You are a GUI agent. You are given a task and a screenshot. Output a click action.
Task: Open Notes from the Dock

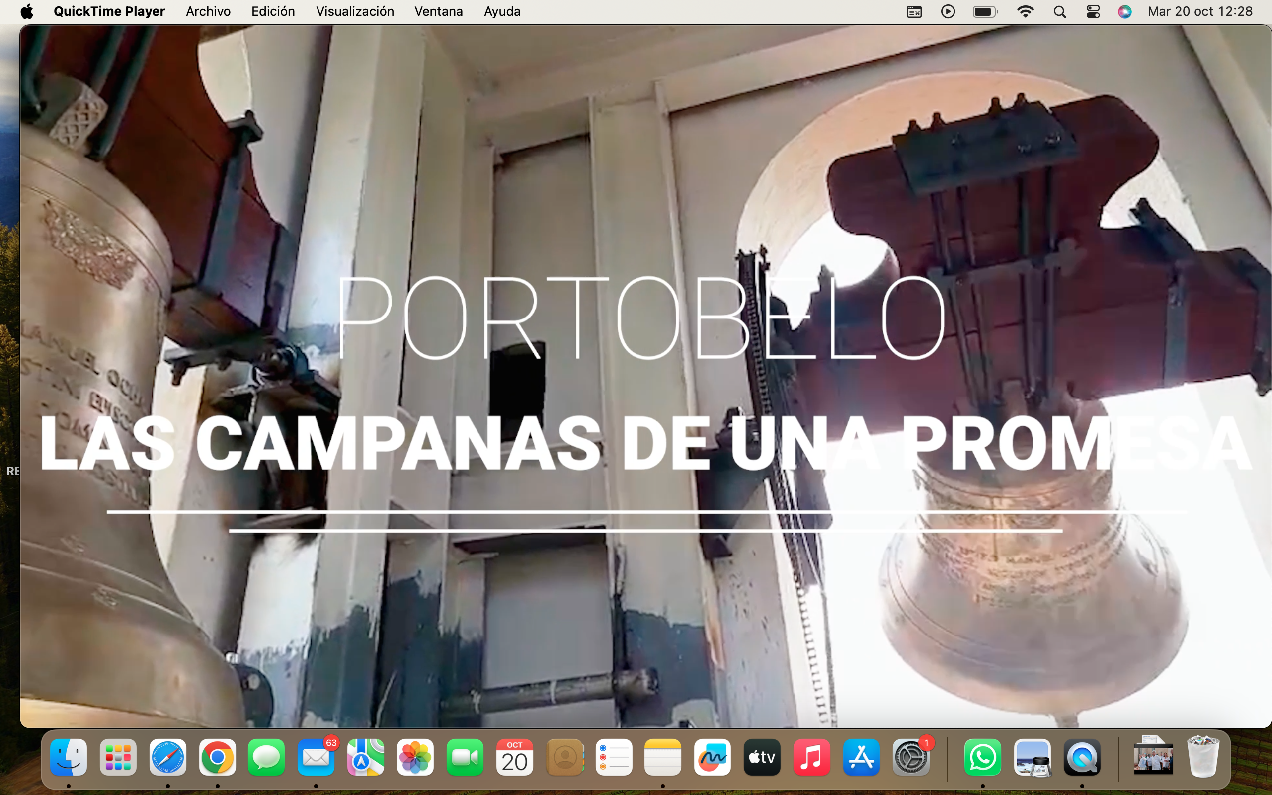pos(663,757)
